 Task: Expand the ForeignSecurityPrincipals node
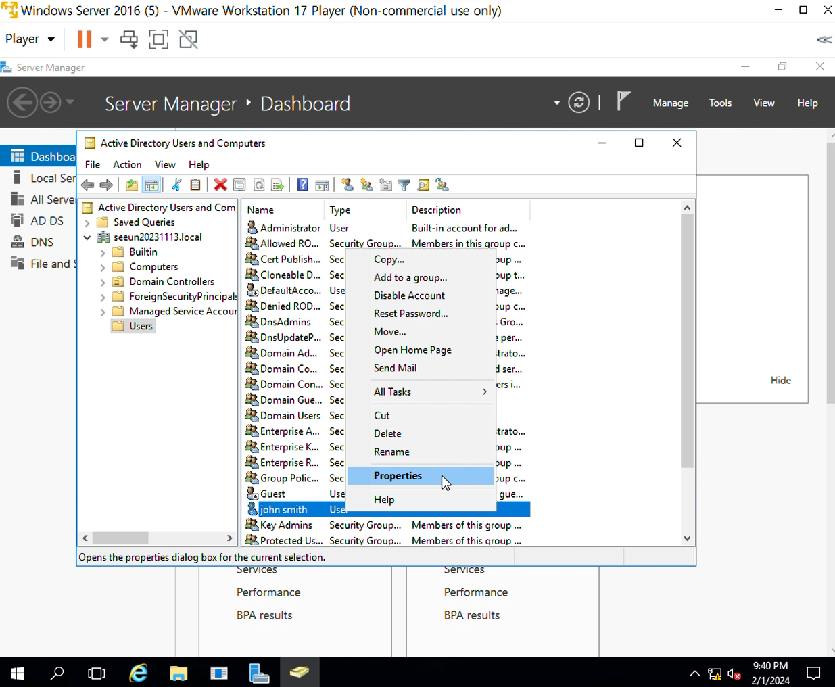click(x=103, y=297)
